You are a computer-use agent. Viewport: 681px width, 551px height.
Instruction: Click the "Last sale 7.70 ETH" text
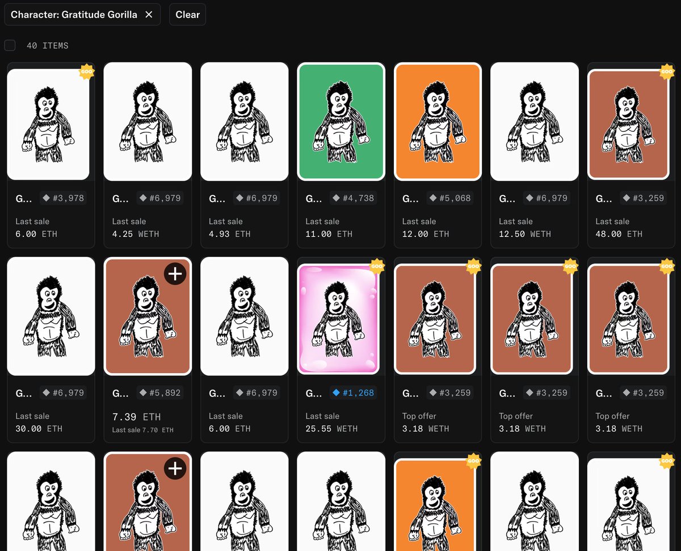tap(143, 430)
